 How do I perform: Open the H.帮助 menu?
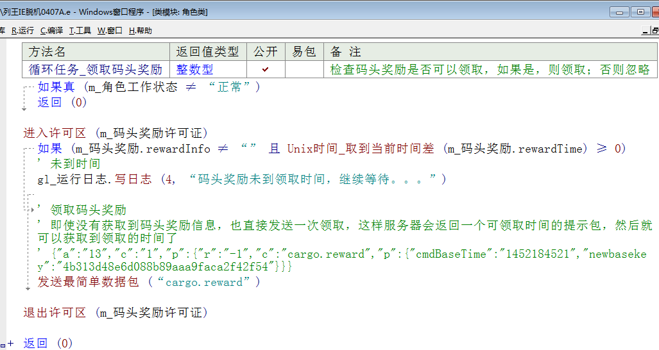tap(141, 30)
